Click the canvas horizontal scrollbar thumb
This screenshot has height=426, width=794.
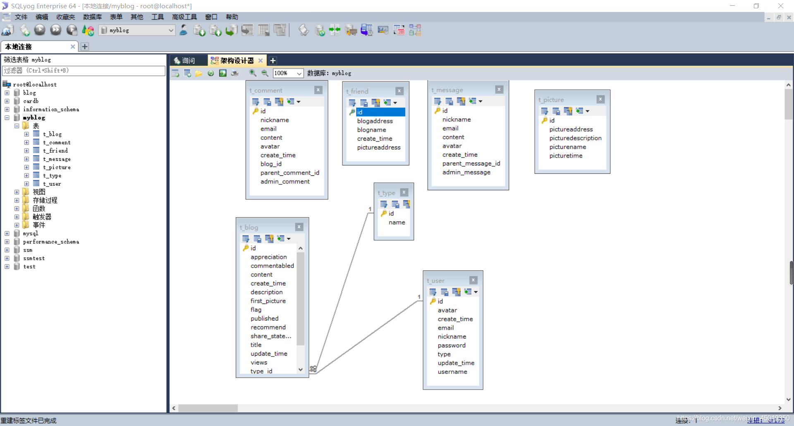(x=208, y=408)
